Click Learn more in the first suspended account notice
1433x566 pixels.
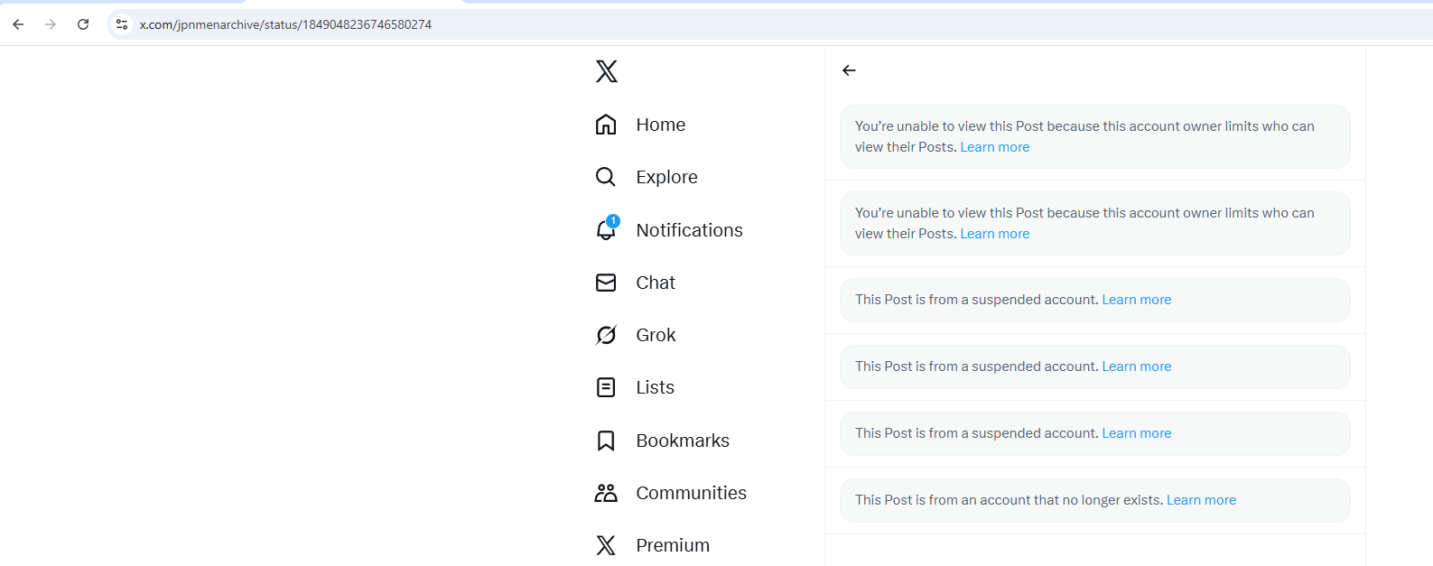[x=1136, y=300]
